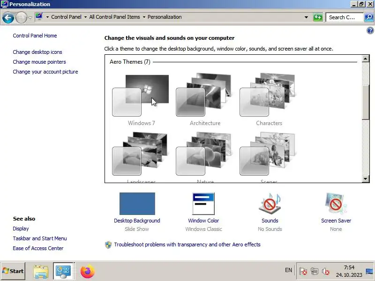Expand dropdown arrow before Control Panel breadcrumb

47,17
